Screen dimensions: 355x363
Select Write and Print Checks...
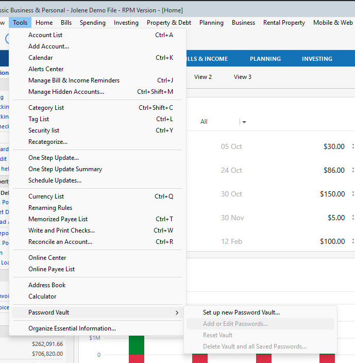(97, 230)
